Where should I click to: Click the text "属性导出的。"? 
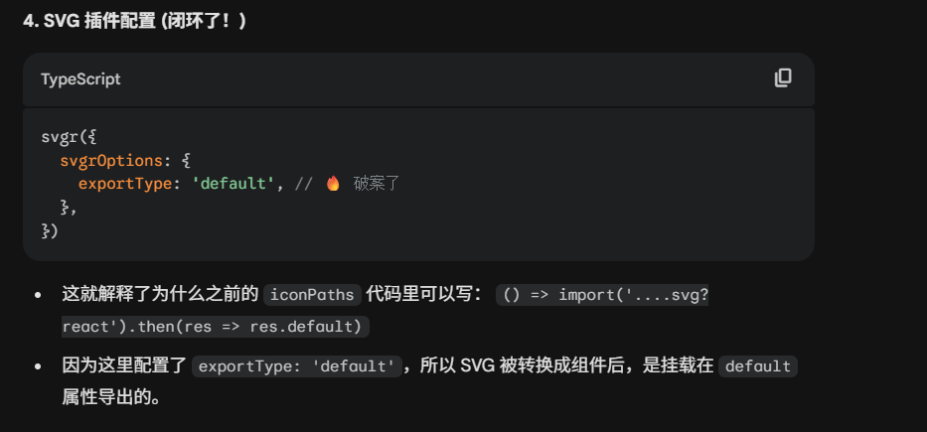pyautogui.click(x=109, y=397)
